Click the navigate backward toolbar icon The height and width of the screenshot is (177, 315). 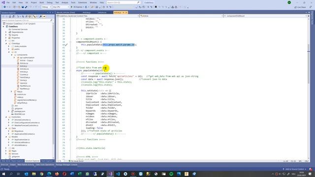point(4,7)
